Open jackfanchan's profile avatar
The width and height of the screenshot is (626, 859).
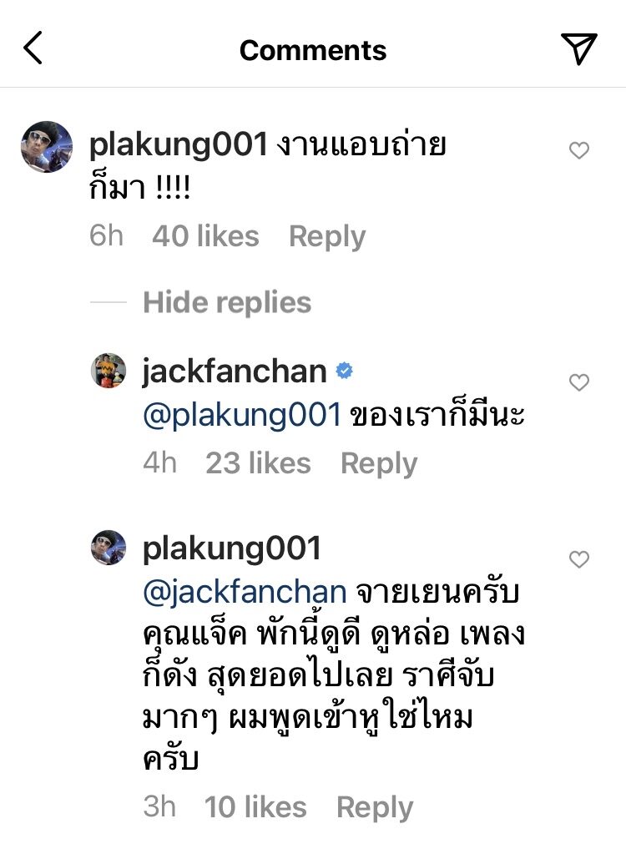pos(109,371)
